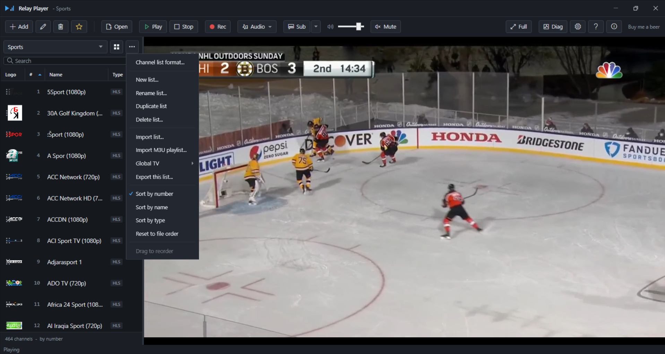This screenshot has width=665, height=354.
Task: Select the A Spor channel logo
Action: point(14,155)
